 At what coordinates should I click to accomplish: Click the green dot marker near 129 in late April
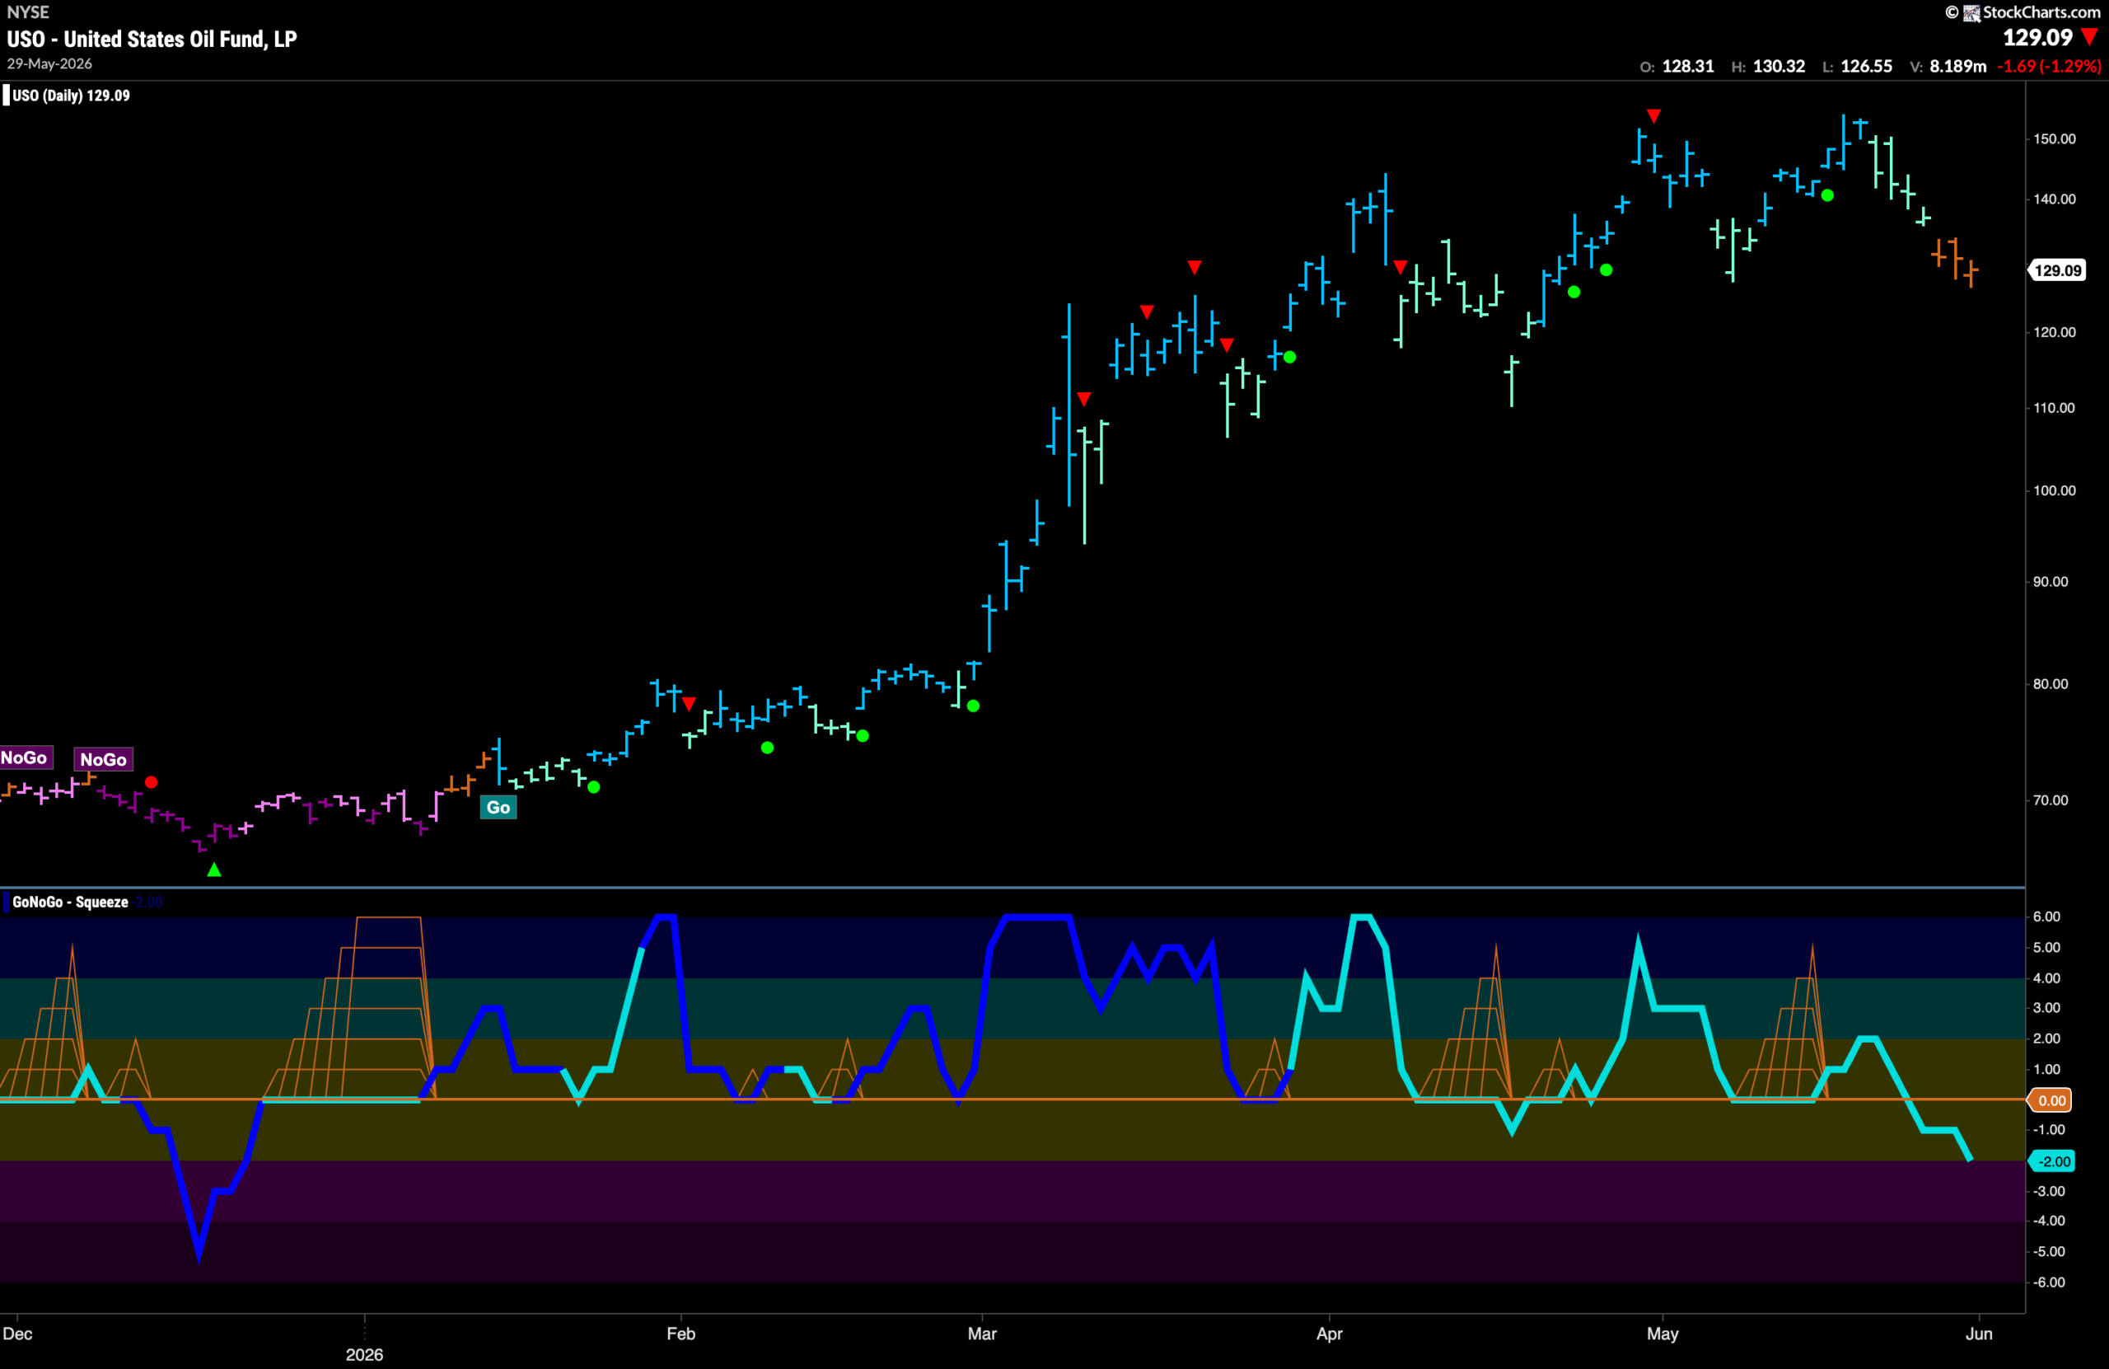(x=1606, y=270)
